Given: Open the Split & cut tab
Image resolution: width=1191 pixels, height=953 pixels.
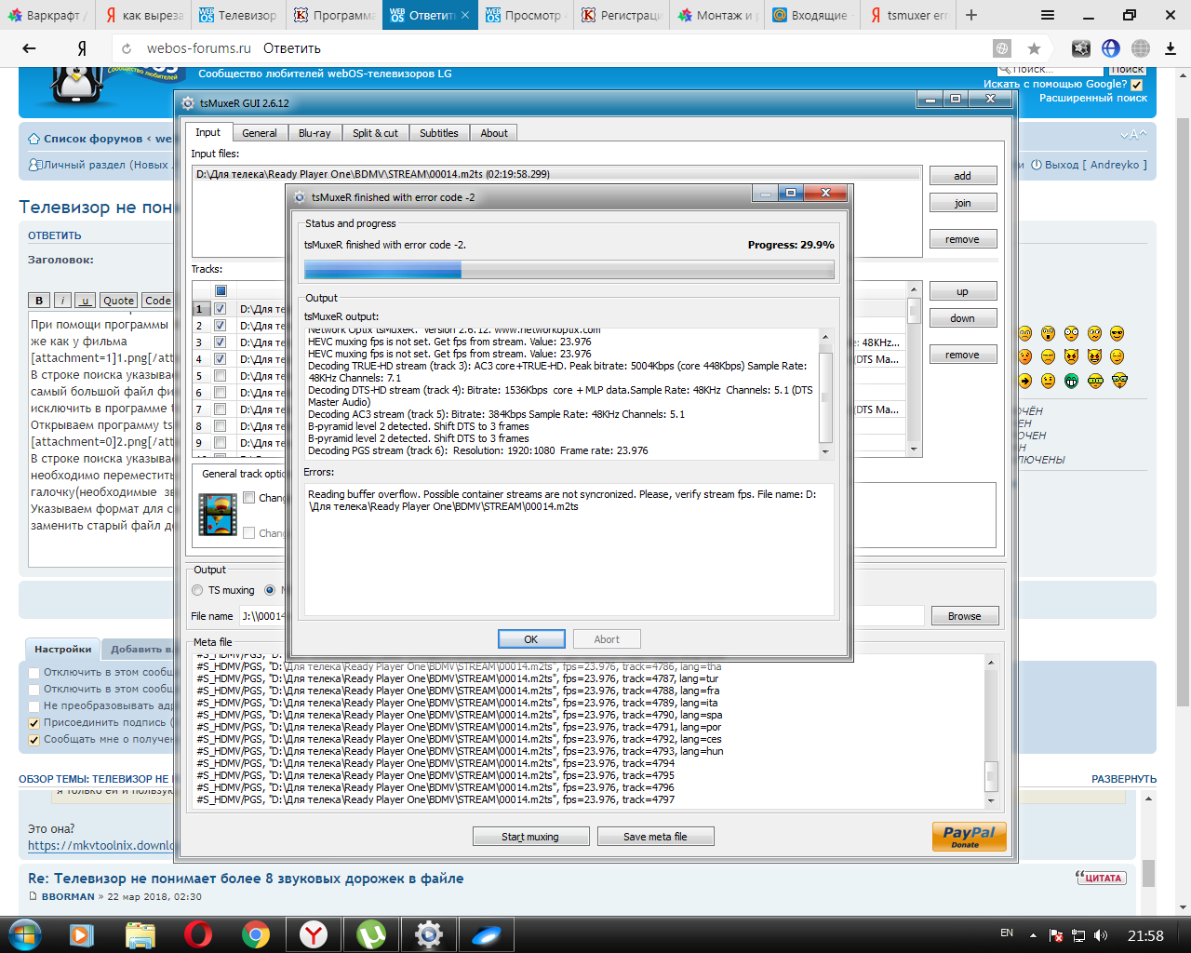Looking at the screenshot, I should 375,133.
